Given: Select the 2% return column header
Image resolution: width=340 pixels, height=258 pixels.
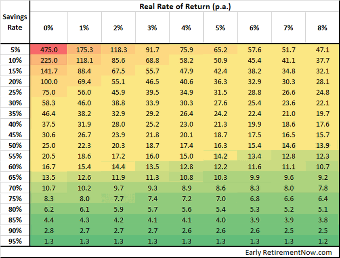Looking at the screenshot, I should (118, 28).
